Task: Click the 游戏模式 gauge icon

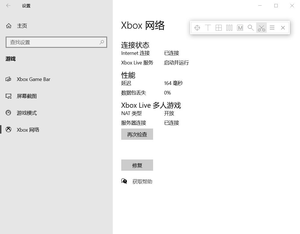Action: coord(8,112)
